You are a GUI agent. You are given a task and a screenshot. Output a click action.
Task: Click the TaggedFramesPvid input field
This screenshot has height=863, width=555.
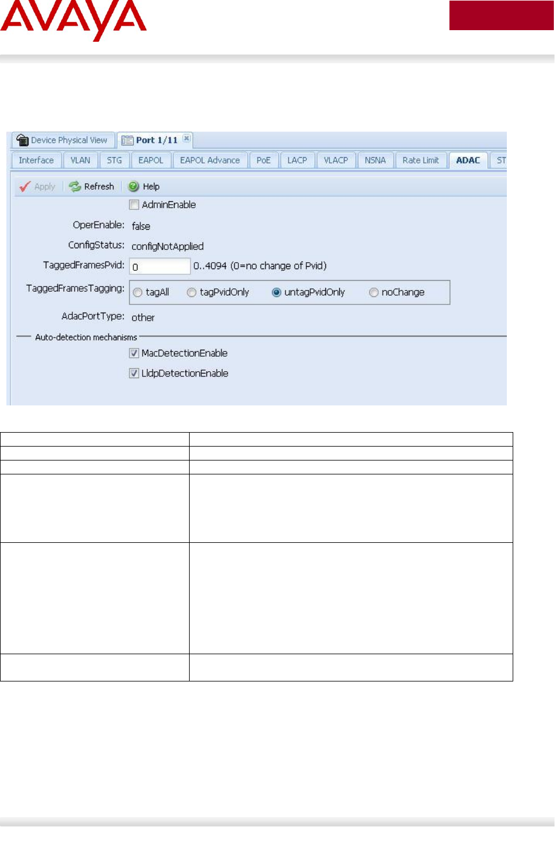pos(159,266)
